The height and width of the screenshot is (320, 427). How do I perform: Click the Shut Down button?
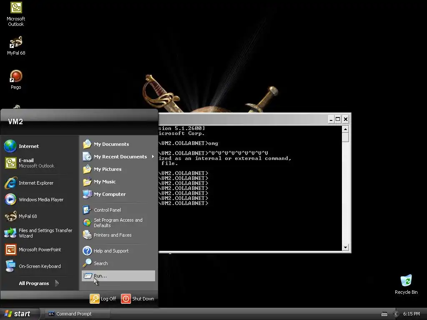pyautogui.click(x=138, y=298)
